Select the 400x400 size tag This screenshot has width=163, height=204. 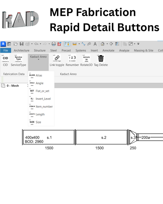[x=32, y=138]
